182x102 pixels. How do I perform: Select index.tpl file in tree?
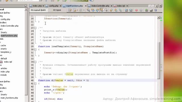(x=8, y=62)
